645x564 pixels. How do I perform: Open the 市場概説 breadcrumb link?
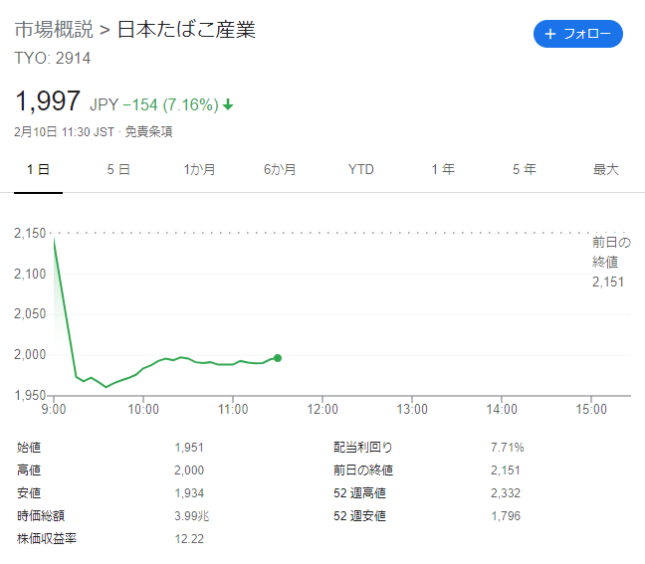coord(54,30)
